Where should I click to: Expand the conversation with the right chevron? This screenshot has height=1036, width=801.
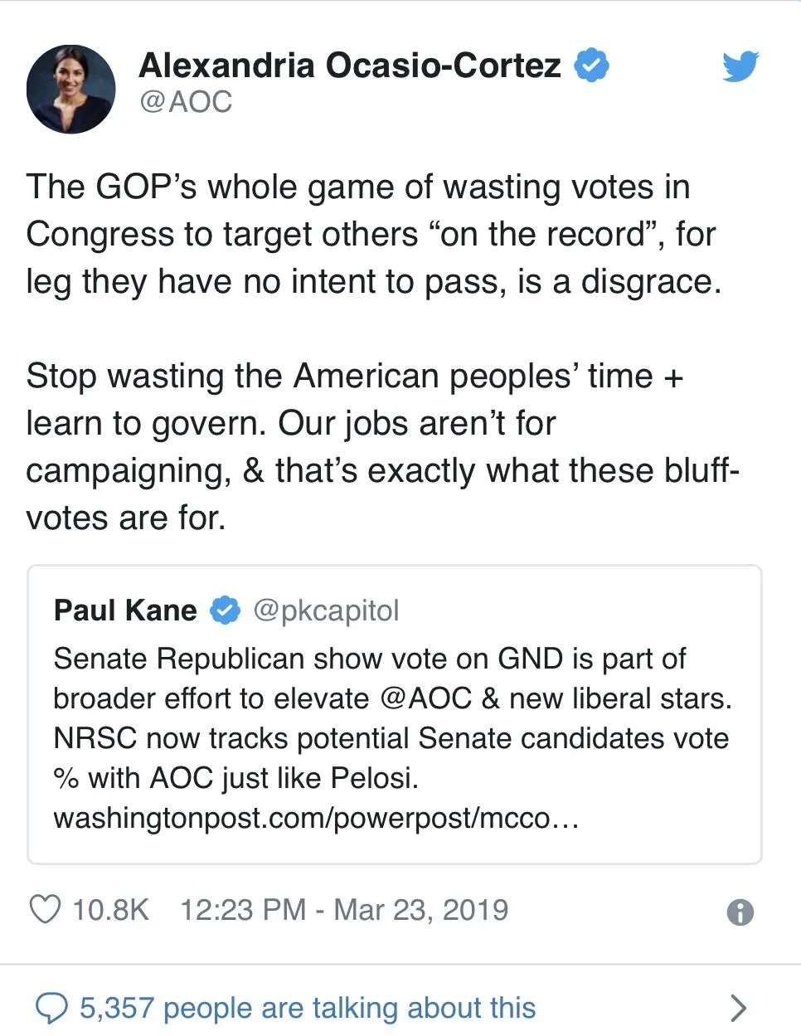tap(737, 1008)
